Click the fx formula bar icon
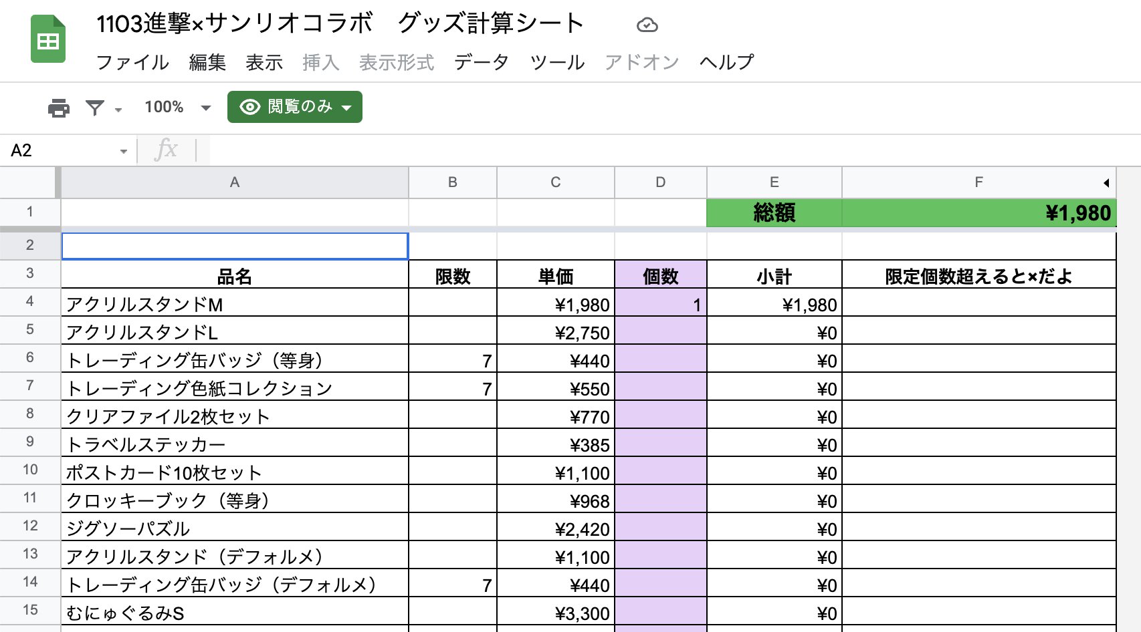This screenshot has height=632, width=1141. point(166,150)
